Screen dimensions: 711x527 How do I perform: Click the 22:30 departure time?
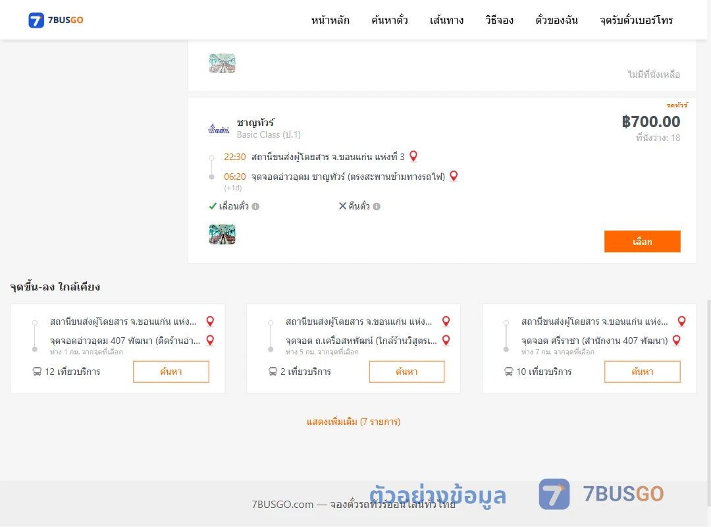[x=235, y=157]
